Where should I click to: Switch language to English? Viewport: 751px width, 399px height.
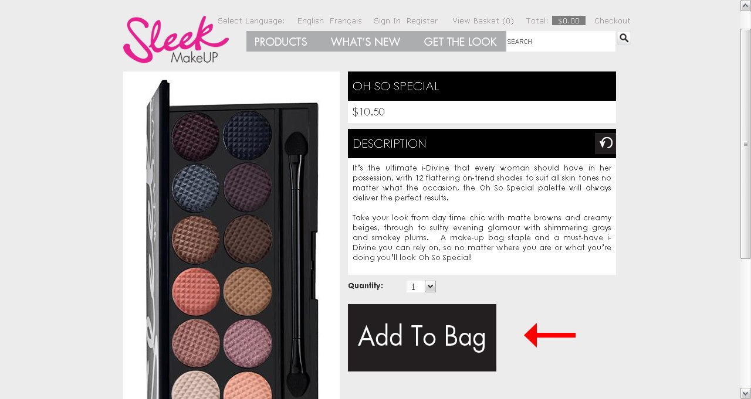point(310,21)
